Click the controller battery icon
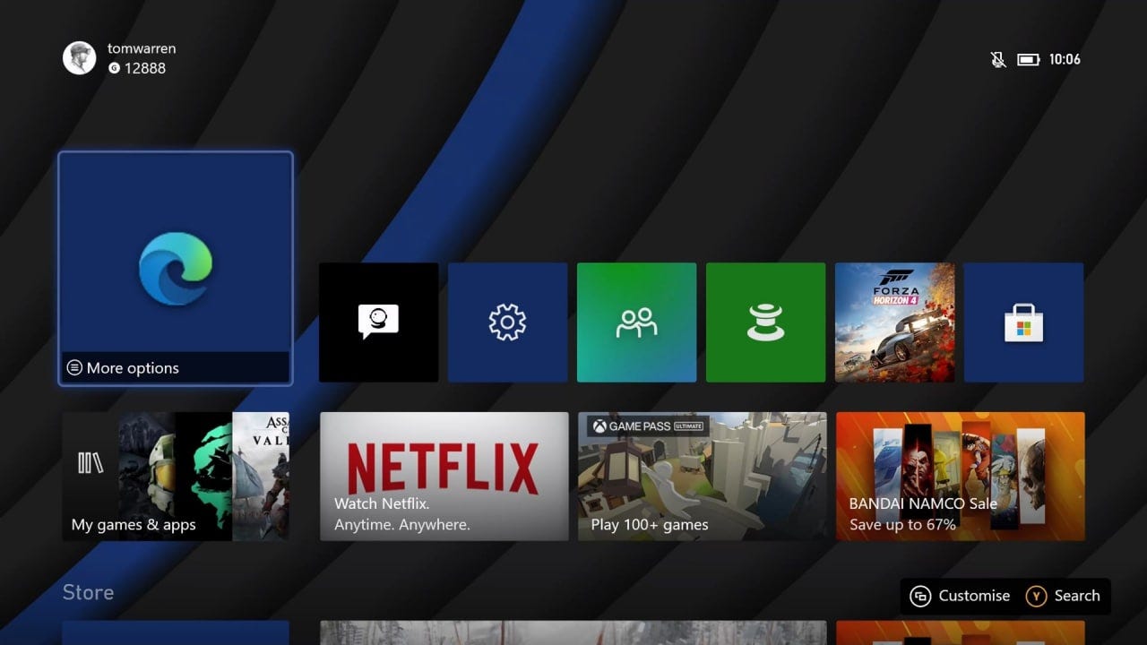Image resolution: width=1147 pixels, height=645 pixels. point(1029,59)
